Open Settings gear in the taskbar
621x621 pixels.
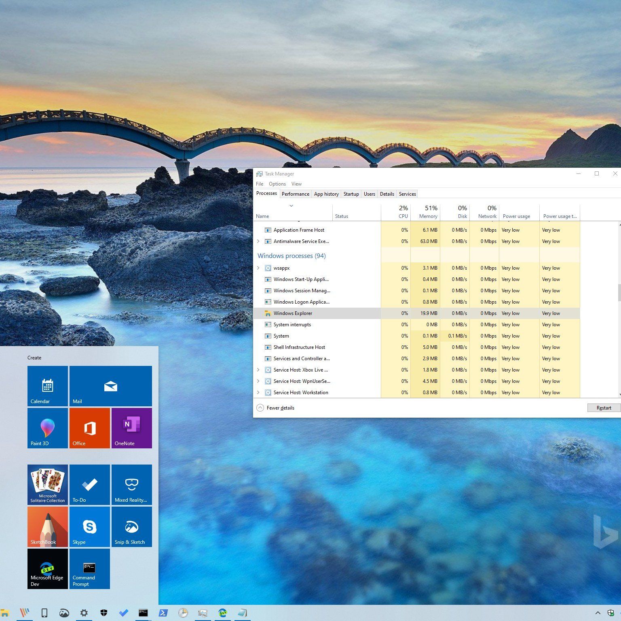click(x=84, y=613)
